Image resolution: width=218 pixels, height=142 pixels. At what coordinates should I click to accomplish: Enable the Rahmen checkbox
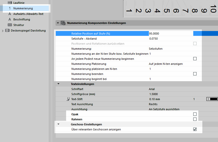[x=195, y=119]
